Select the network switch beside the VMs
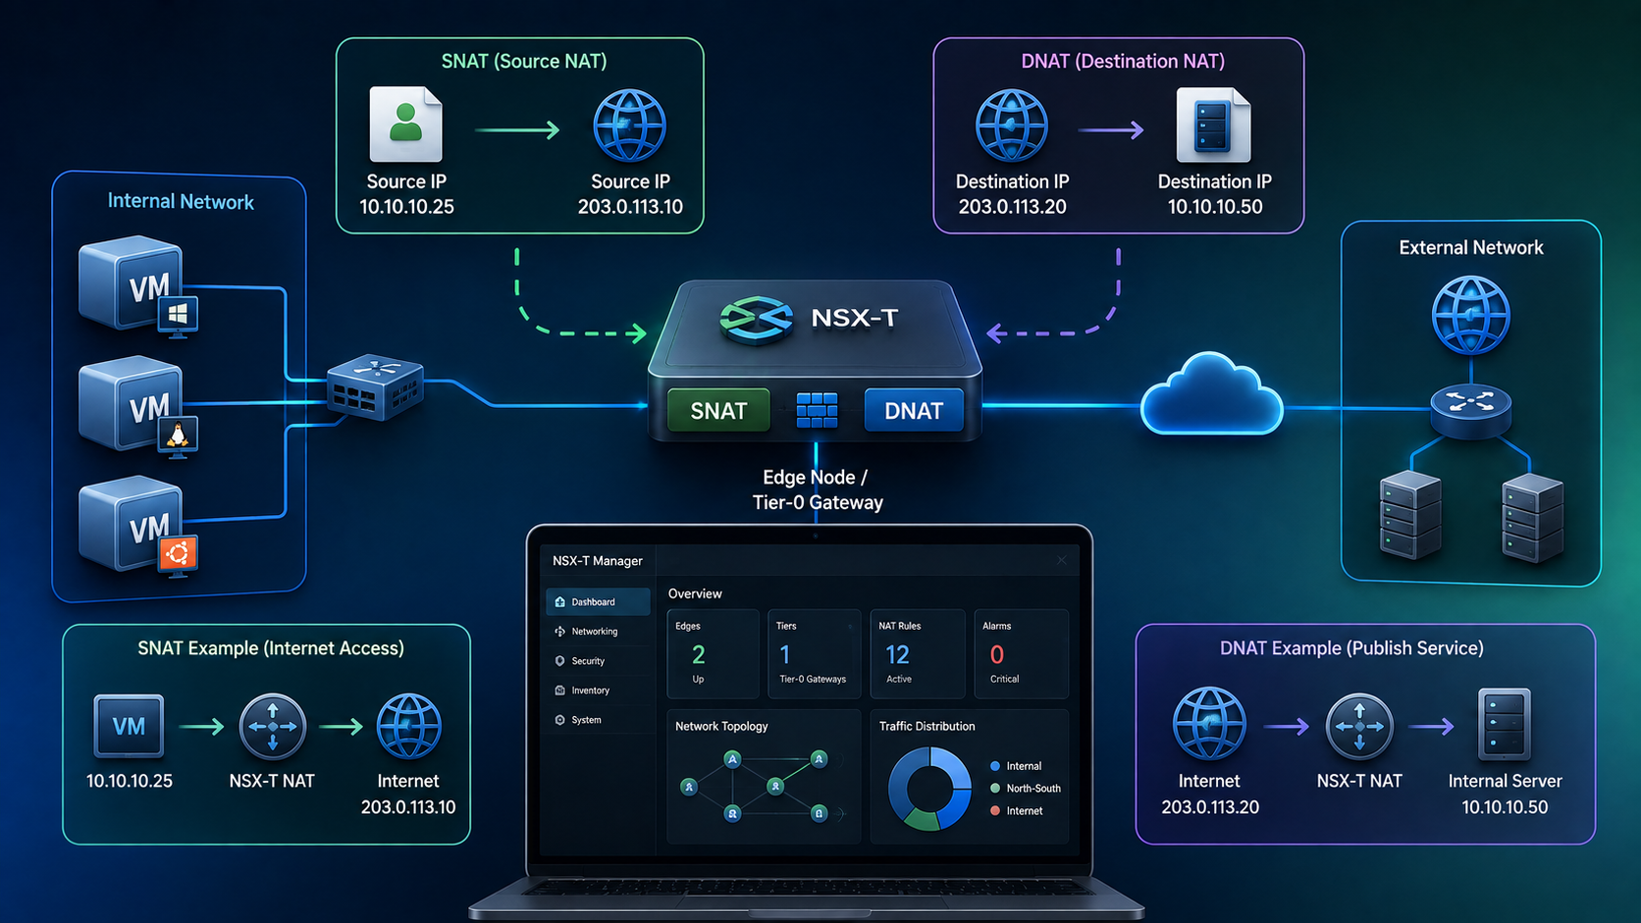The height and width of the screenshot is (923, 1641). click(x=375, y=387)
